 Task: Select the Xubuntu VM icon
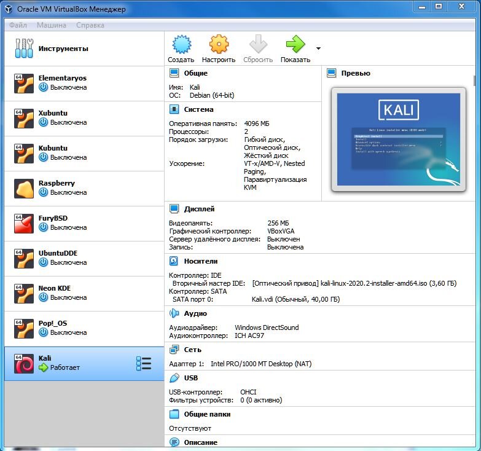(x=24, y=118)
